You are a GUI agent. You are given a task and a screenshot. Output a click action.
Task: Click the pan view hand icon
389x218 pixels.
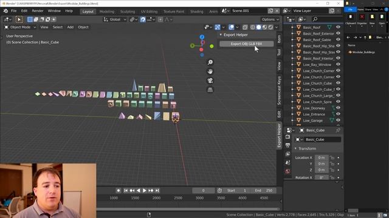point(210,71)
